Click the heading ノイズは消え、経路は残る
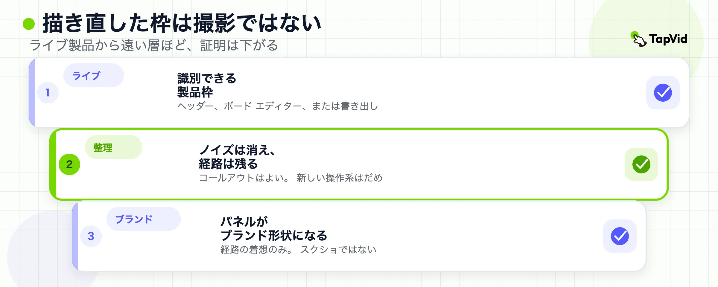This screenshot has width=718, height=287. pos(237,157)
